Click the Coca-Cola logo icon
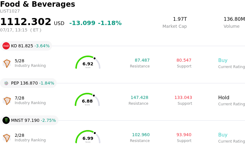Screen dimensions: 245x149 point(6,46)
